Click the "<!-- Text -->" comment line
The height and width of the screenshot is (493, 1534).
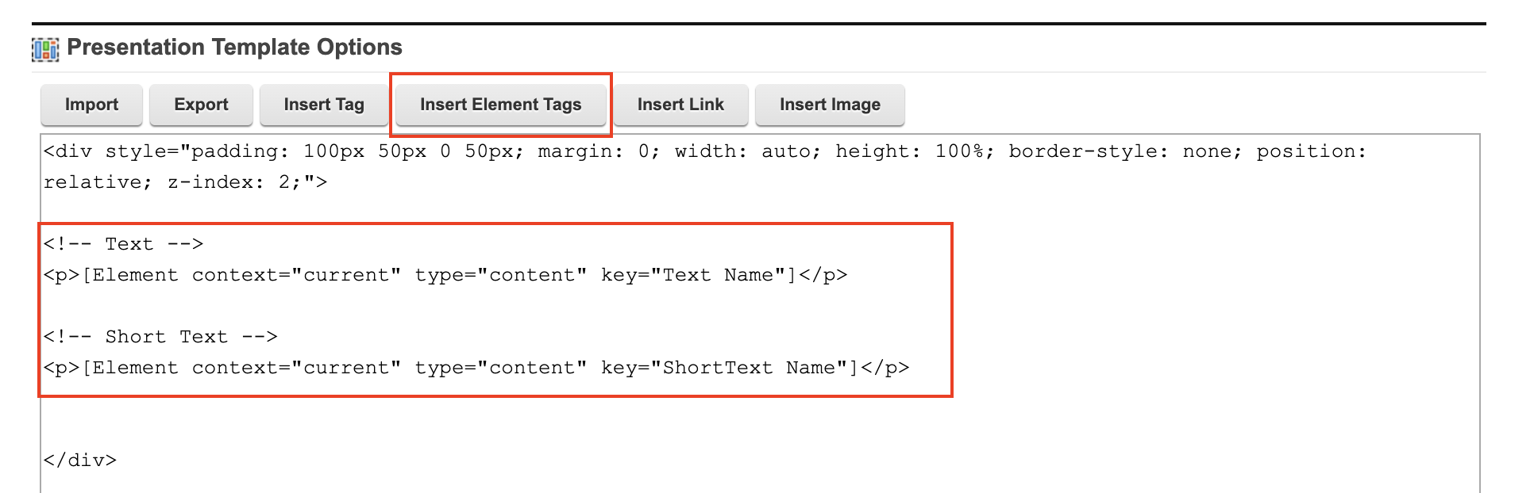click(x=124, y=244)
